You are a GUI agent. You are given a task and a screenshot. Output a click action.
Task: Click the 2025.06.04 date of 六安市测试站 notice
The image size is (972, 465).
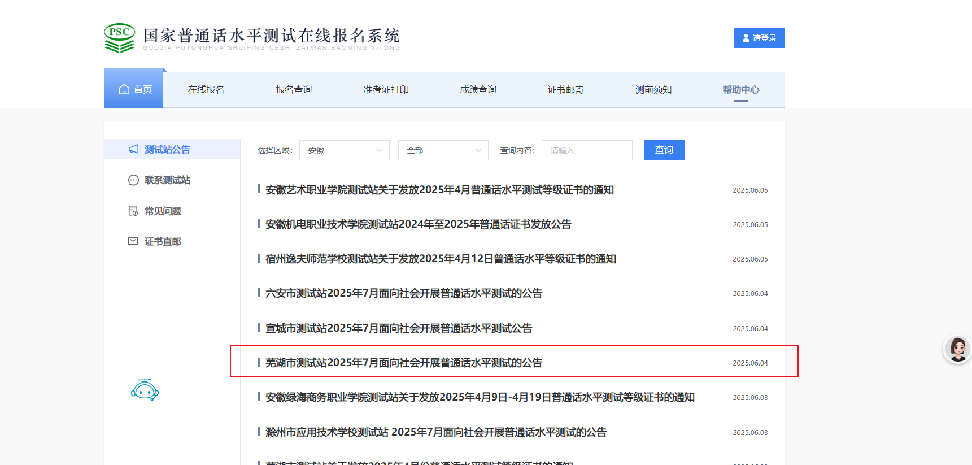click(750, 294)
